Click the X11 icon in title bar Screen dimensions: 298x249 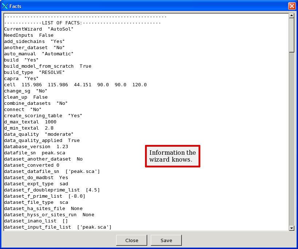5,6
